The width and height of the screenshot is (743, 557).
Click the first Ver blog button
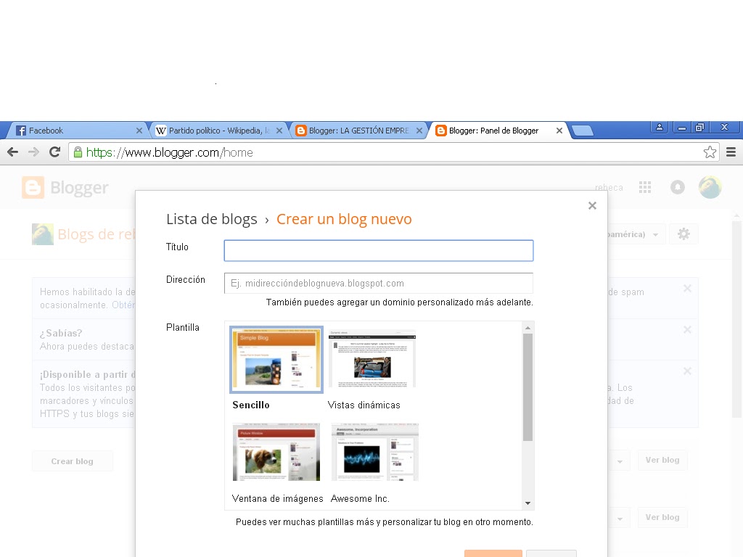[662, 460]
